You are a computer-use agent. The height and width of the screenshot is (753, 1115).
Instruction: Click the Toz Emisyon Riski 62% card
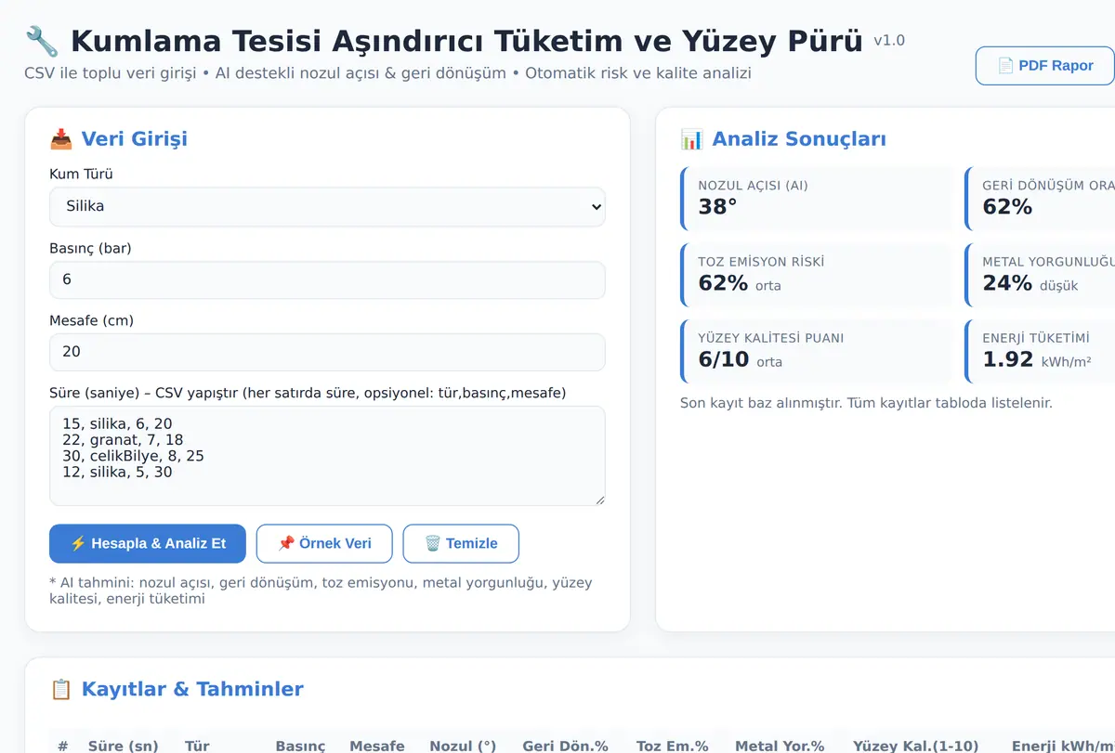[817, 275]
